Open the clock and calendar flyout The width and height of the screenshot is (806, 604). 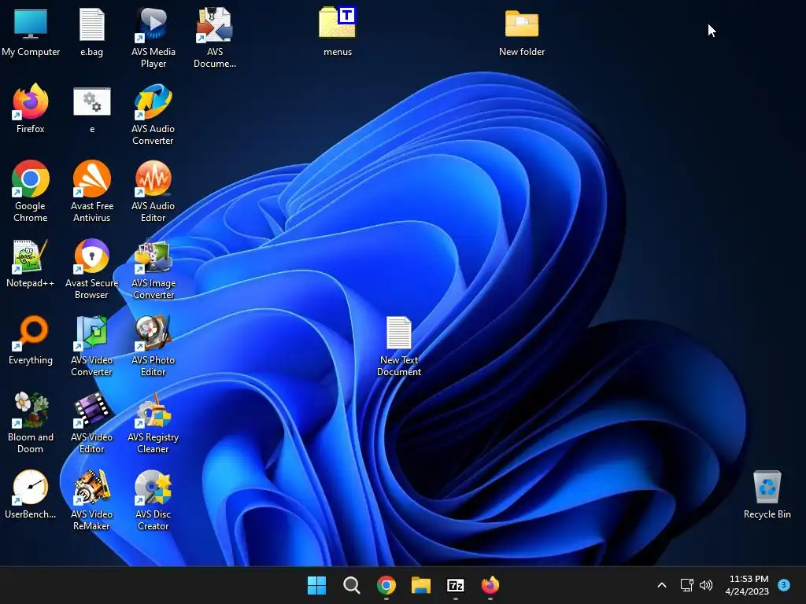tap(748, 585)
